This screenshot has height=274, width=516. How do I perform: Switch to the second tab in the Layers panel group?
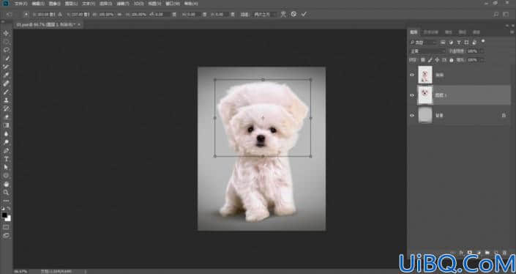click(x=430, y=32)
